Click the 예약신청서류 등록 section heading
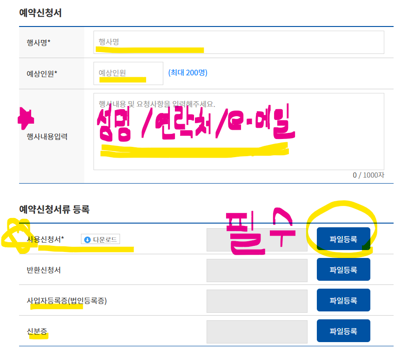Image resolution: width=395 pixels, height=350 pixels. (54, 209)
